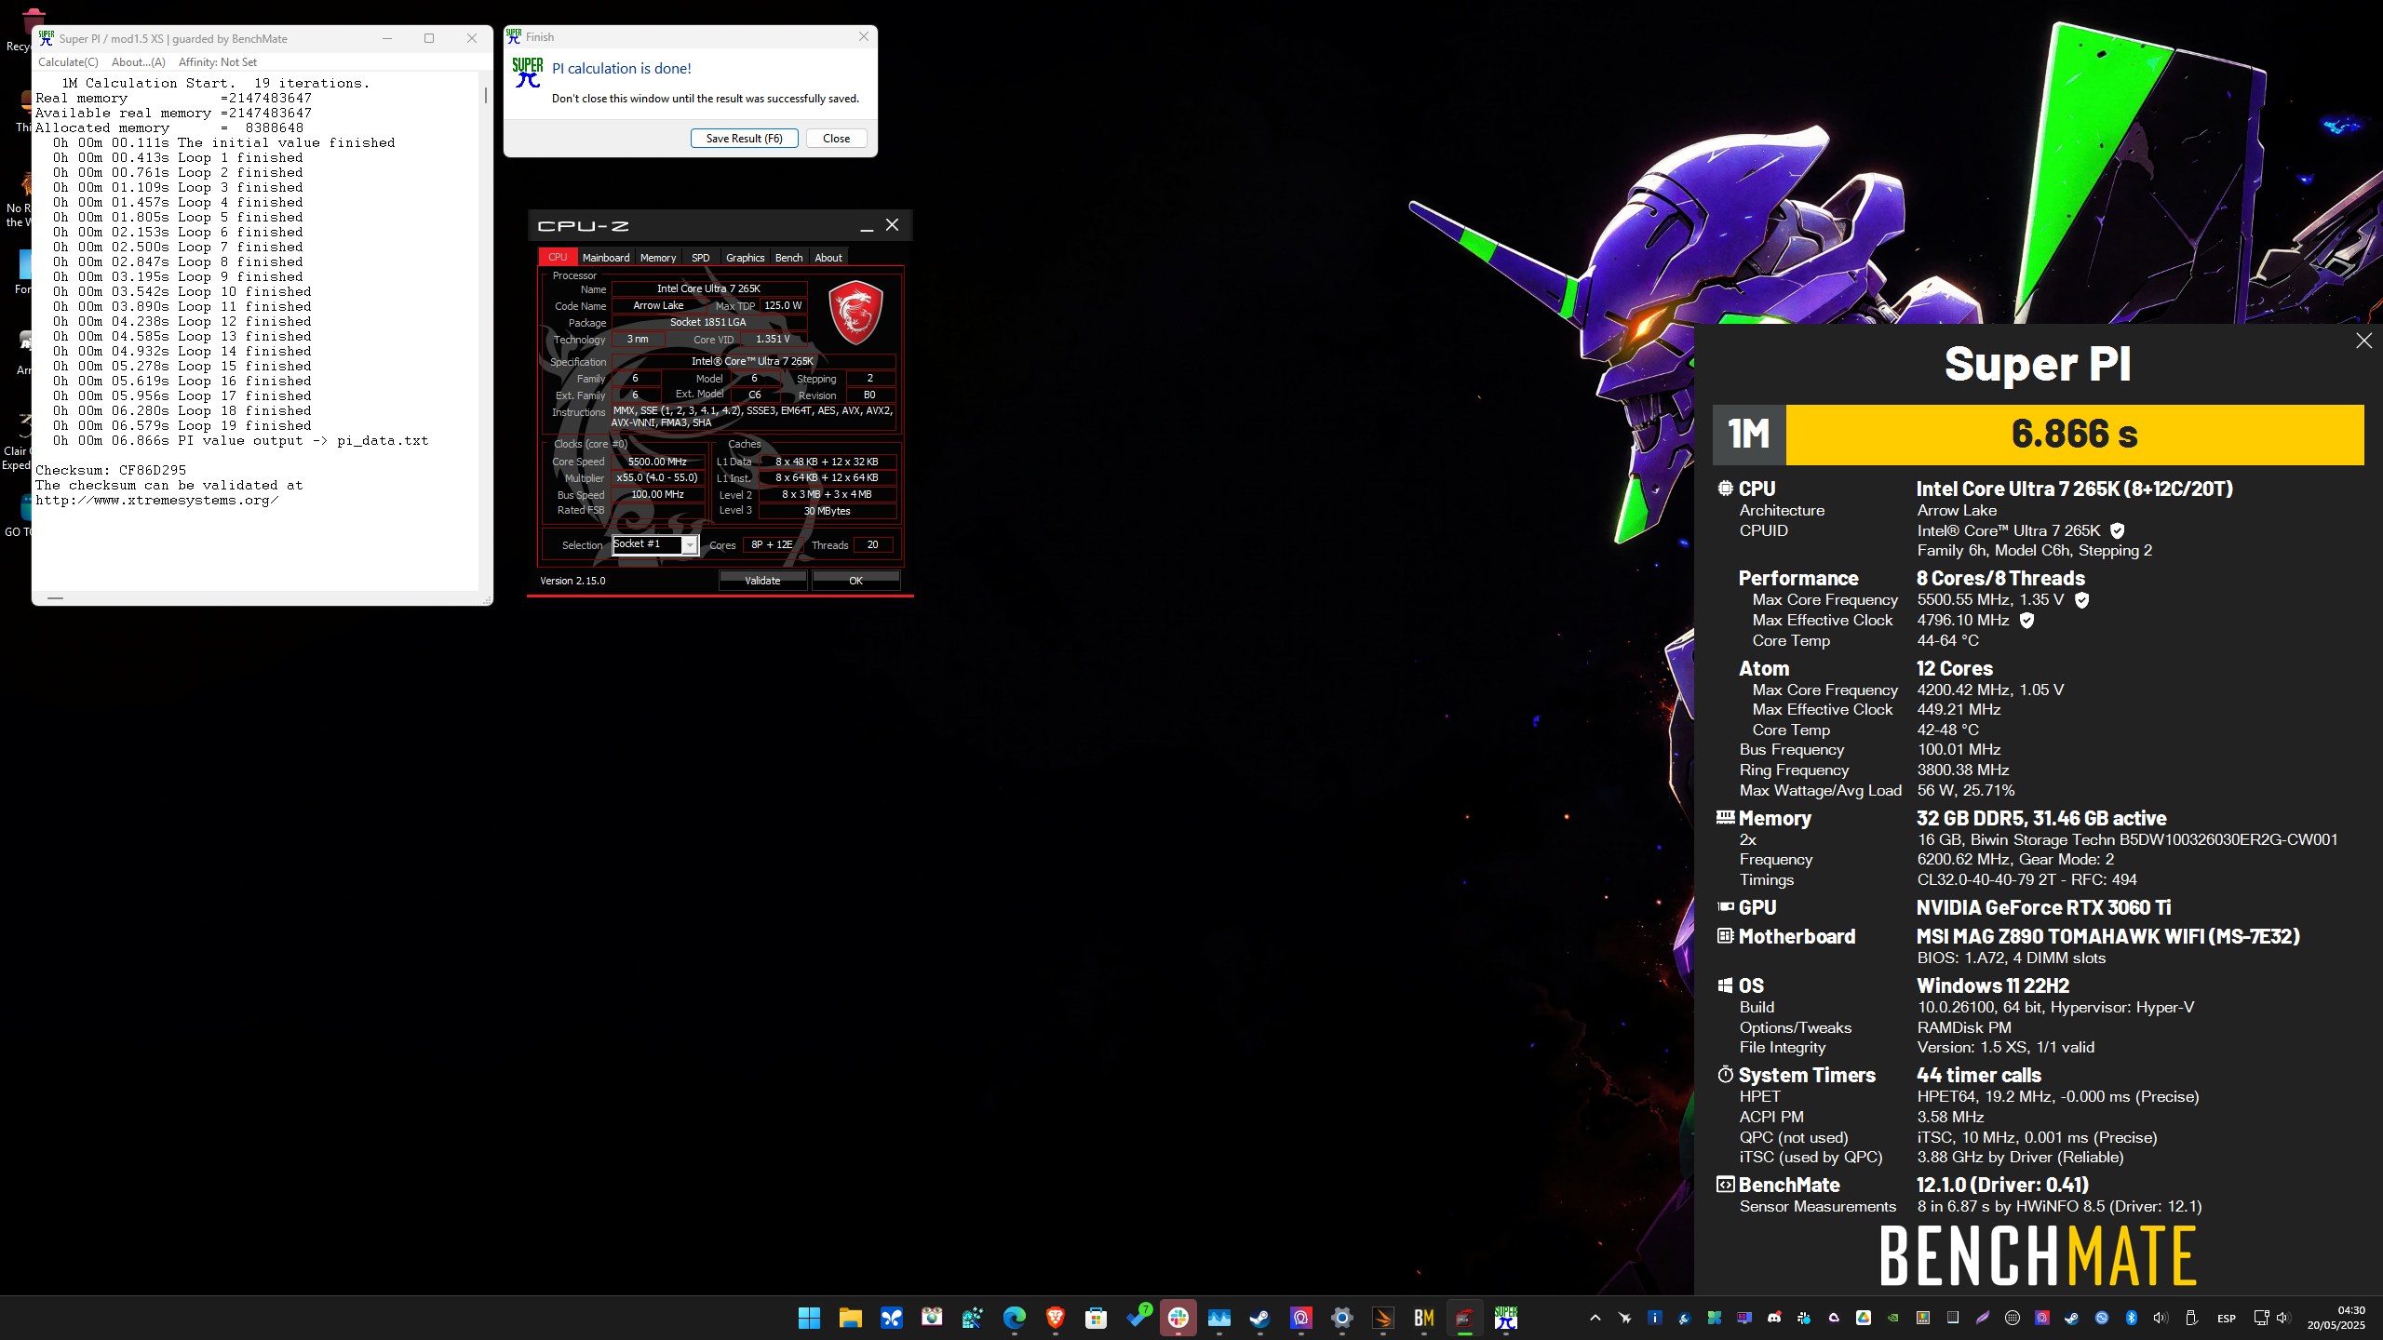Image resolution: width=2383 pixels, height=1340 pixels.
Task: Click Save Result (F6) button
Action: point(744,139)
